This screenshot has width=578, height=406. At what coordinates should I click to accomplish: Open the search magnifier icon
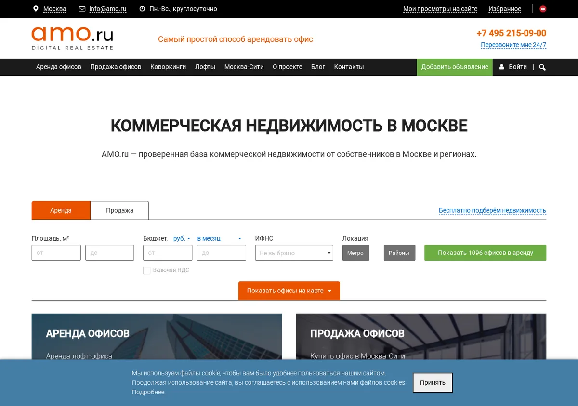542,67
